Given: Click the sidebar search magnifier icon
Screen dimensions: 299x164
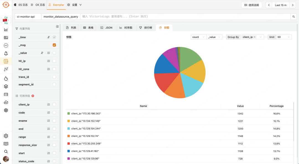Looking at the screenshot, I should coord(6,152).
